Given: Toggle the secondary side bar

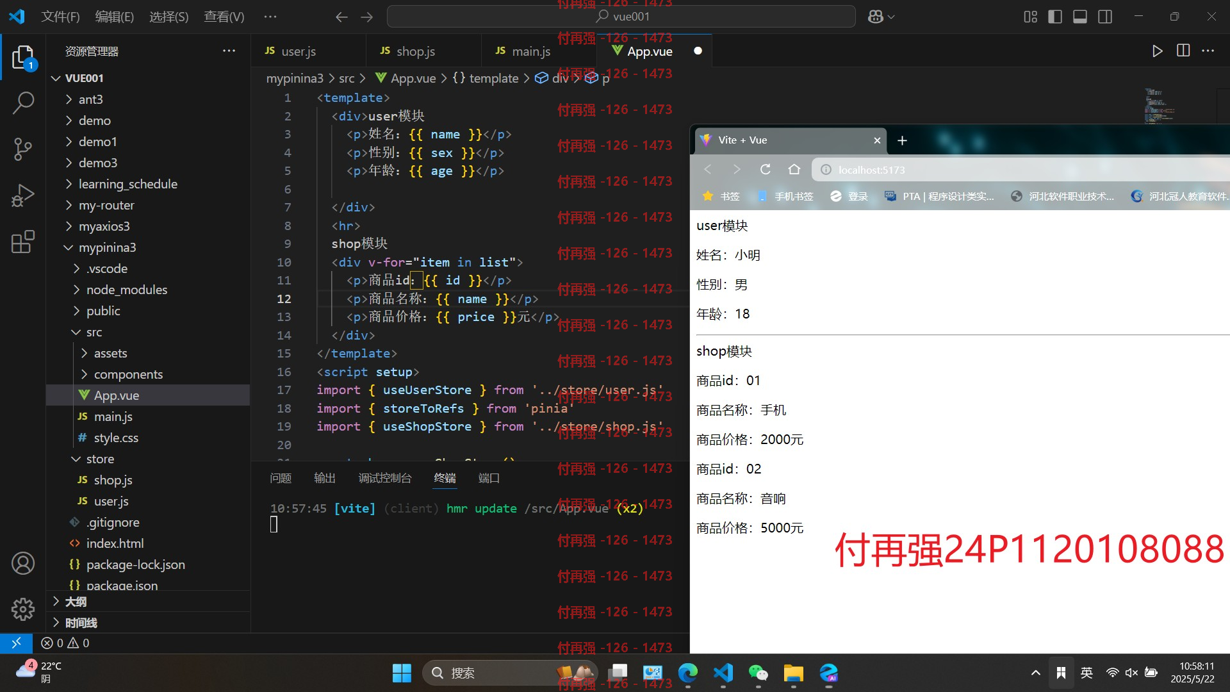Looking at the screenshot, I should tap(1105, 17).
